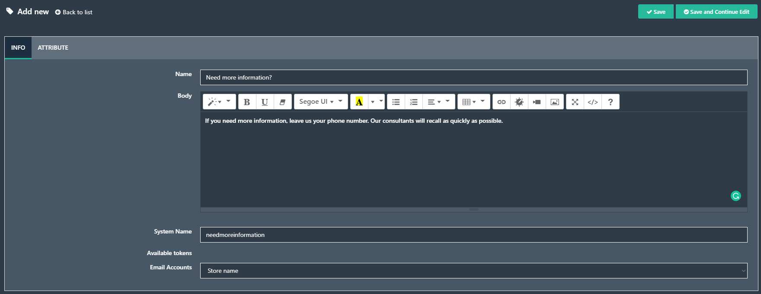Insert a picture with the image icon
Image resolution: width=761 pixels, height=294 pixels.
554,102
